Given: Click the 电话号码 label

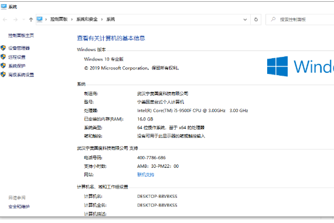Looking at the screenshot, I should [x=93, y=158].
